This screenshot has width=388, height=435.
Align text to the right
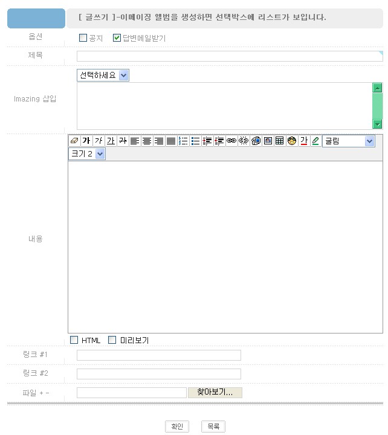(159, 141)
